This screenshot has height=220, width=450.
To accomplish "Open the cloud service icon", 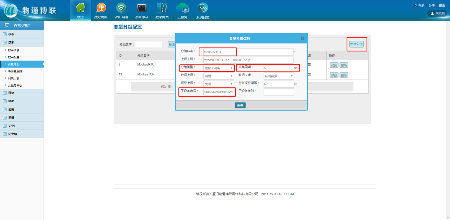I will tap(182, 8).
